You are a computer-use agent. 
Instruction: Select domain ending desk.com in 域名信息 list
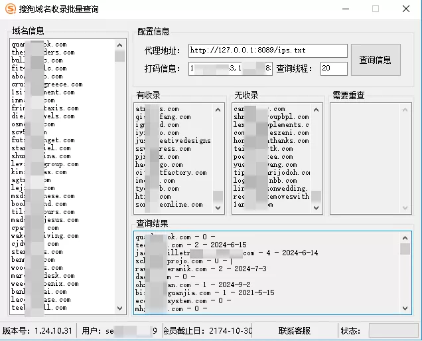click(43, 276)
